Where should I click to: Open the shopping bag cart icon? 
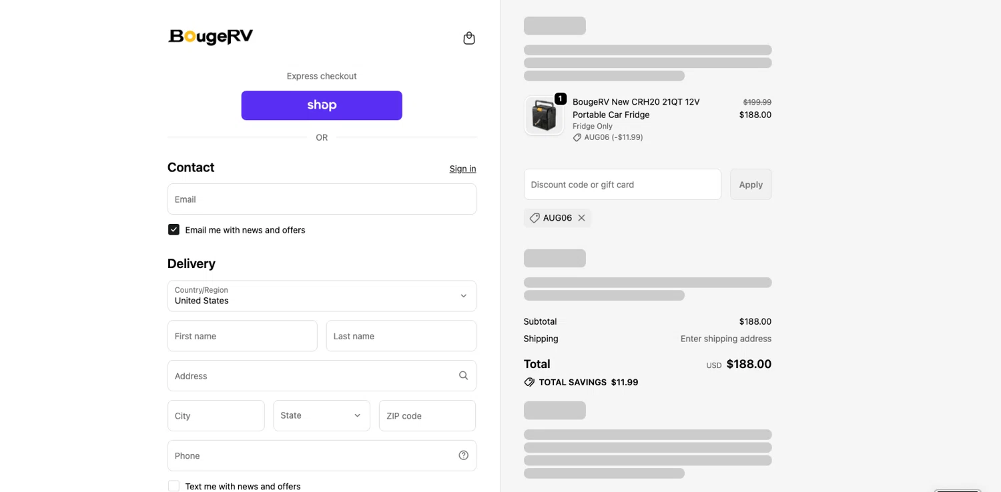tap(469, 38)
